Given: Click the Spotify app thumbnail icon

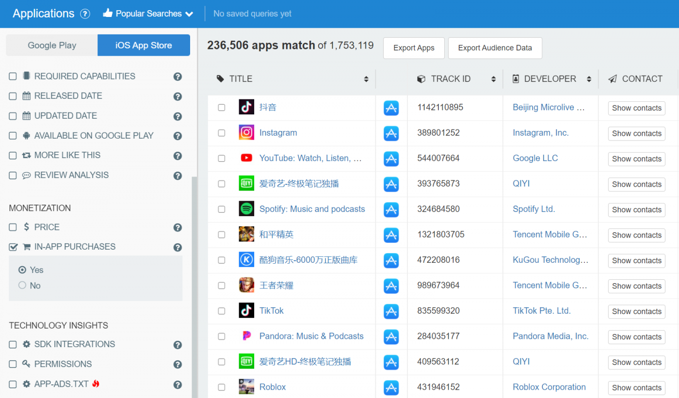Looking at the screenshot, I should click(x=246, y=209).
